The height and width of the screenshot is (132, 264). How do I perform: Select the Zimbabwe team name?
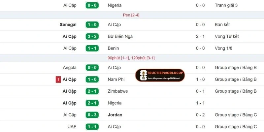coord(118,91)
